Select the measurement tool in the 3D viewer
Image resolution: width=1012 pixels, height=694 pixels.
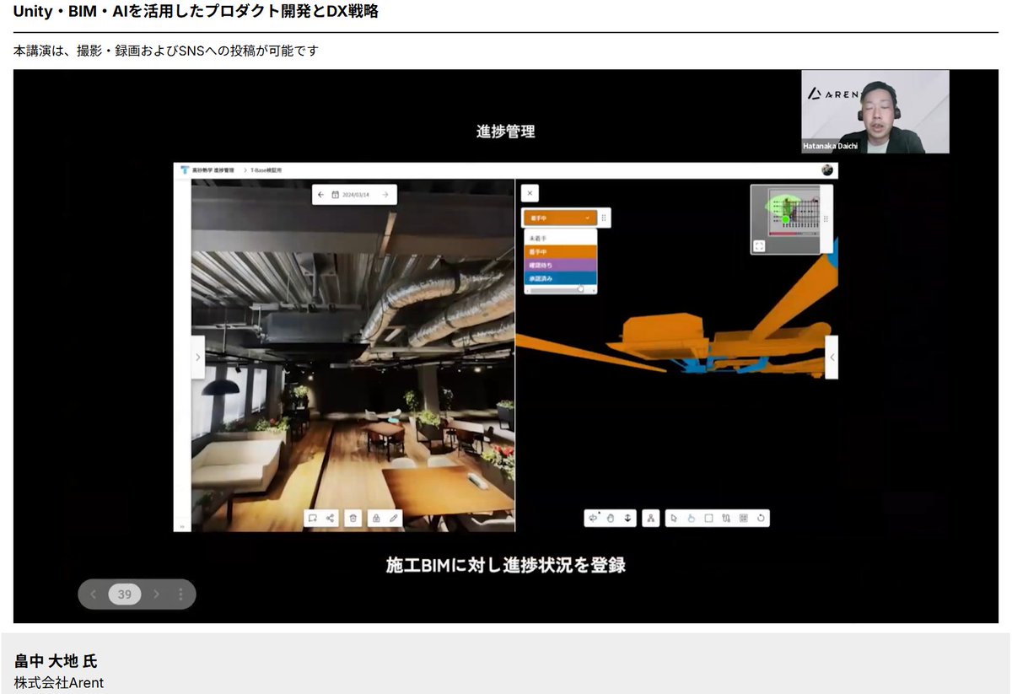[726, 518]
